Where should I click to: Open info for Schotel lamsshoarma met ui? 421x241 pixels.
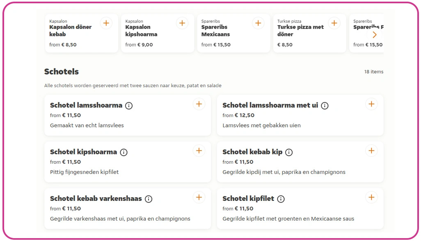[325, 105]
